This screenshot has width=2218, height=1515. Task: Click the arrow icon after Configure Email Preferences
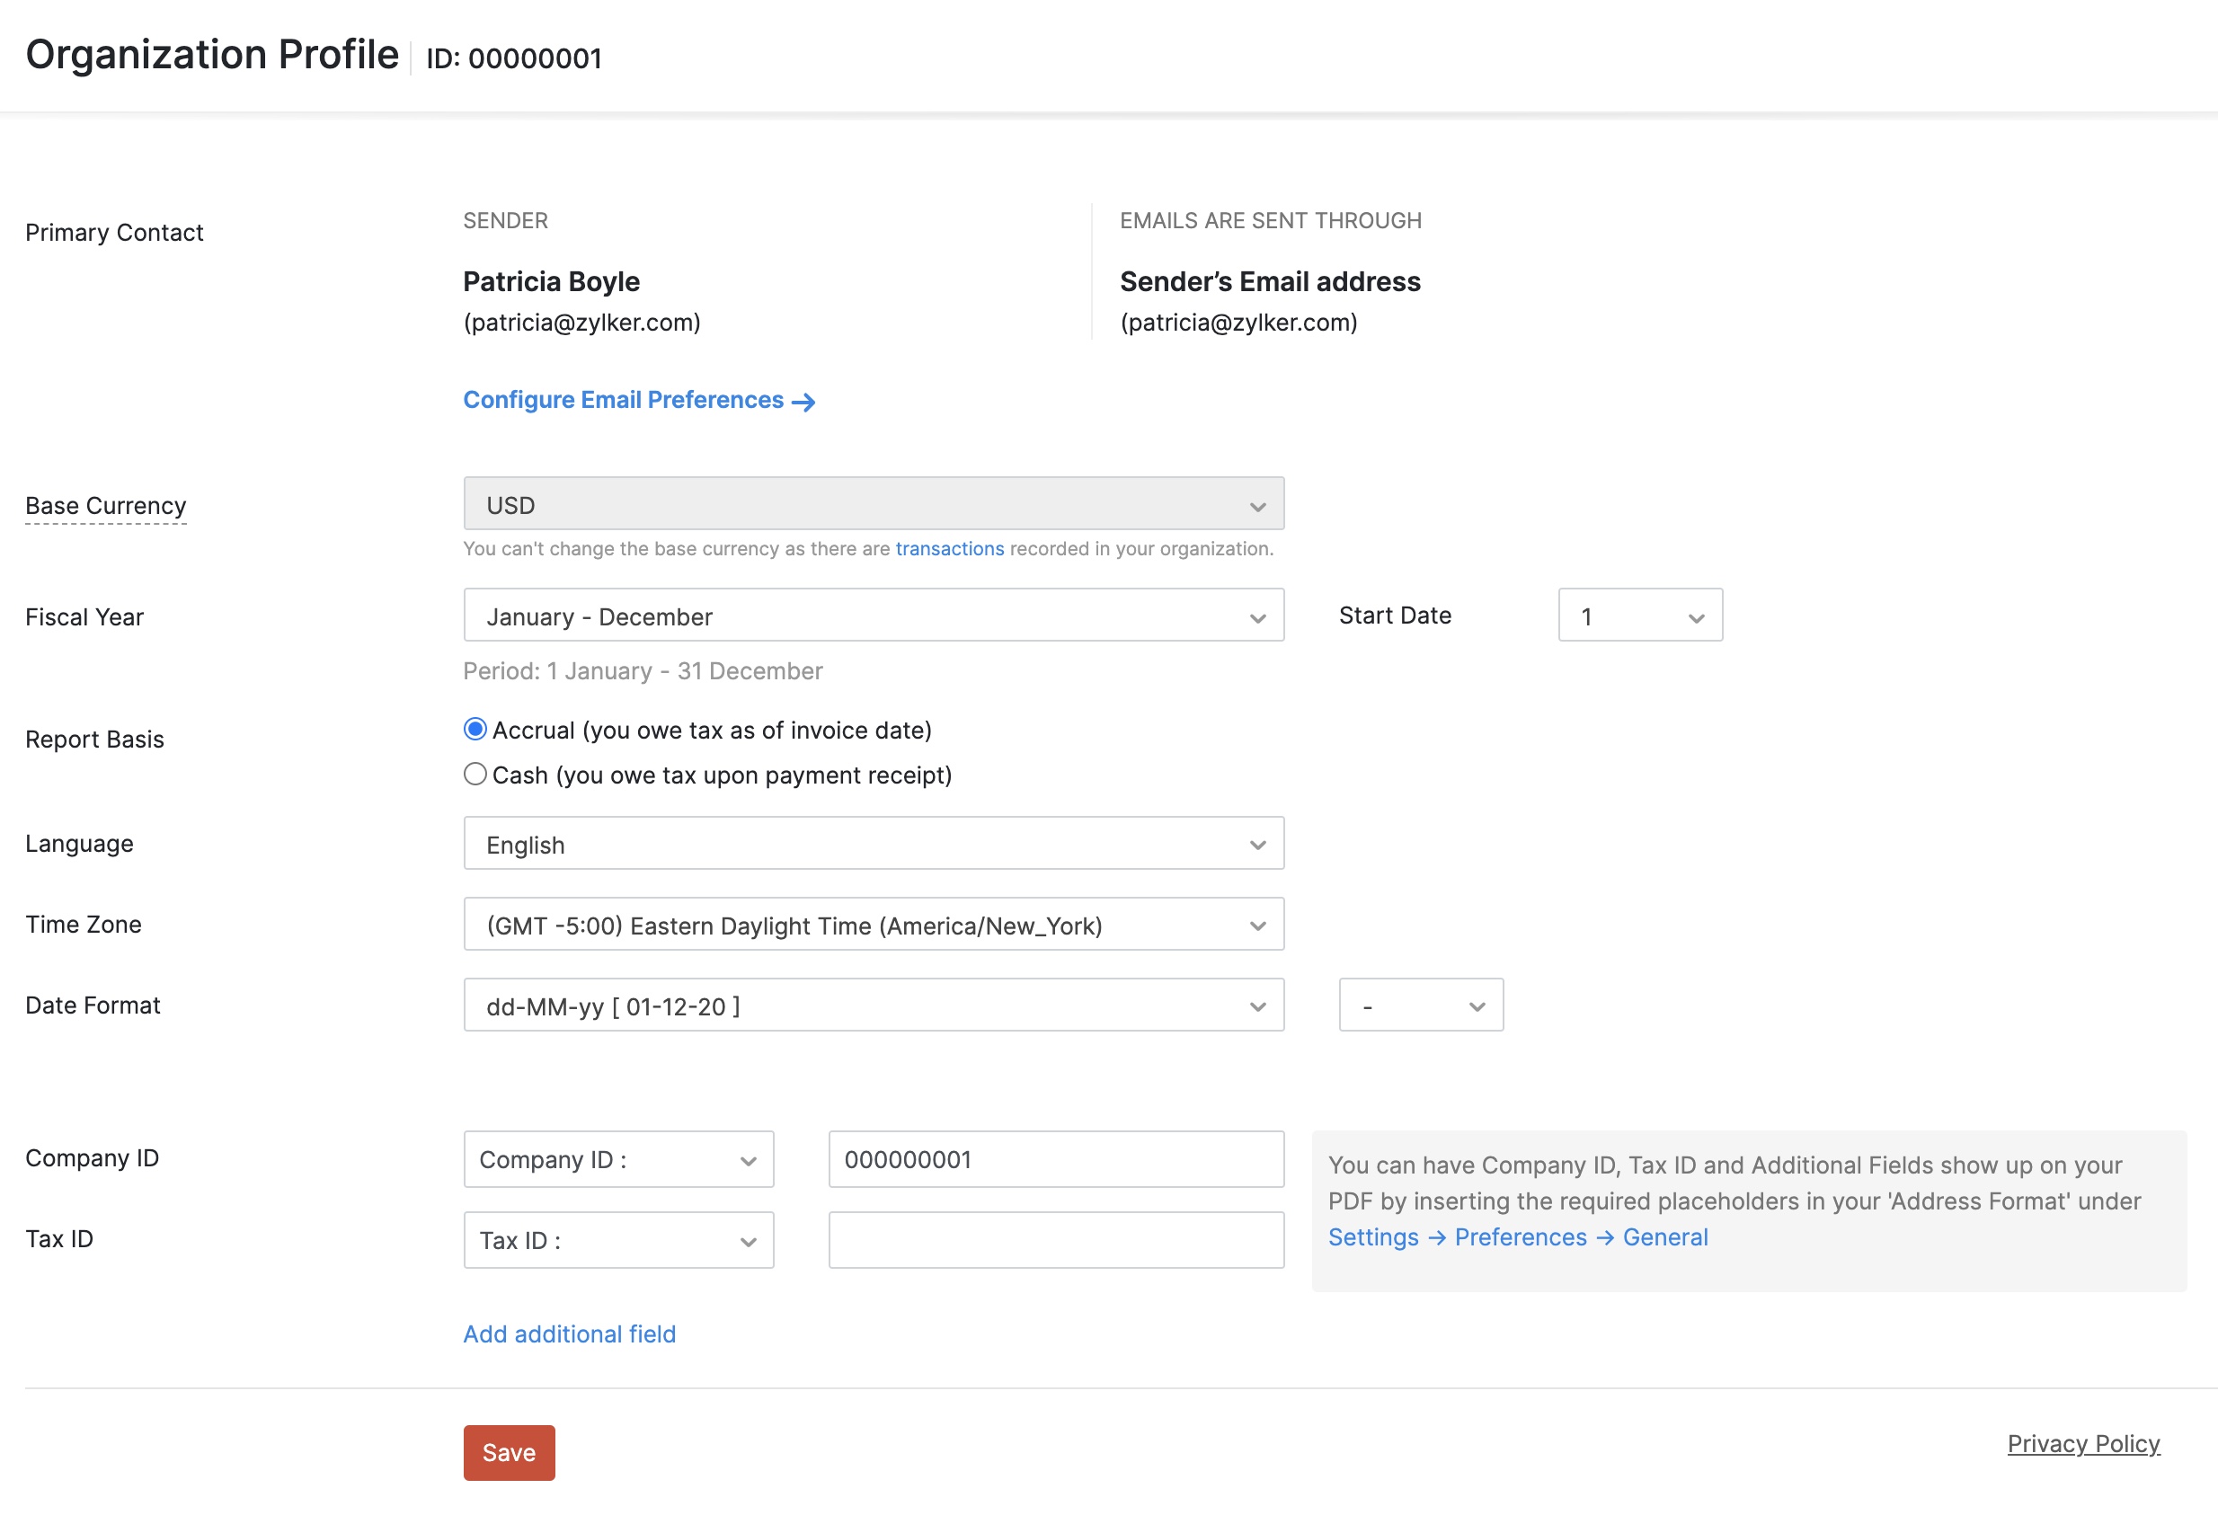coord(803,402)
